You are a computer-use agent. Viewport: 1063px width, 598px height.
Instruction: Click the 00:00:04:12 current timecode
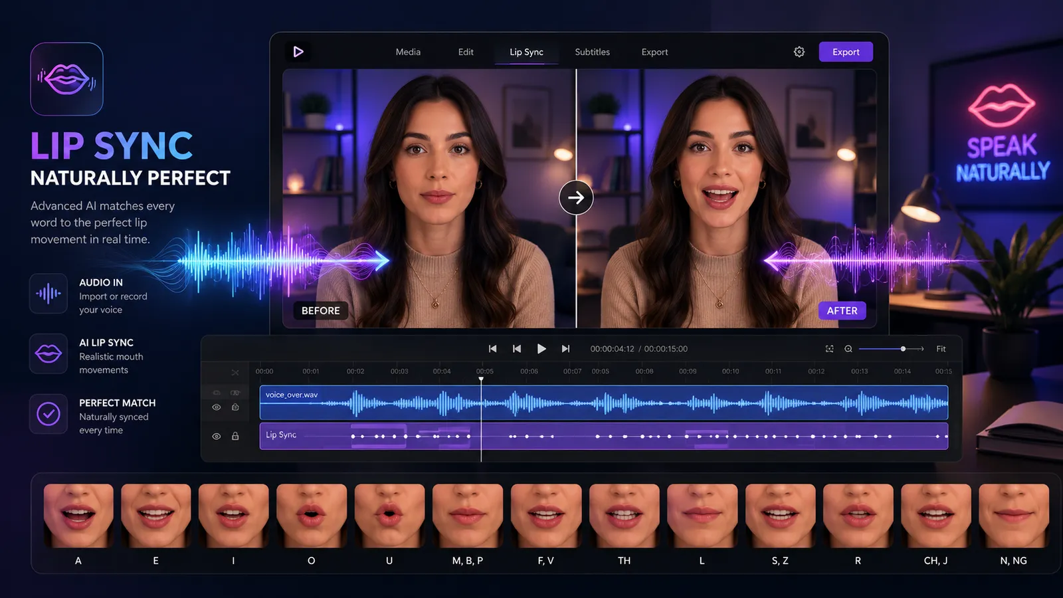(612, 349)
